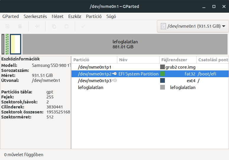Click the '0 művelet függőben' status bar text

pyautogui.click(x=24, y=155)
